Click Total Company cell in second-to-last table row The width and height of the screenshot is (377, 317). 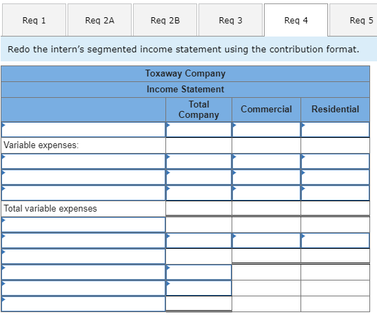pos(199,288)
